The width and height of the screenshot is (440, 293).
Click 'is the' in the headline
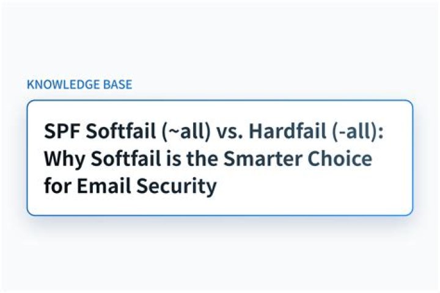[192, 159]
